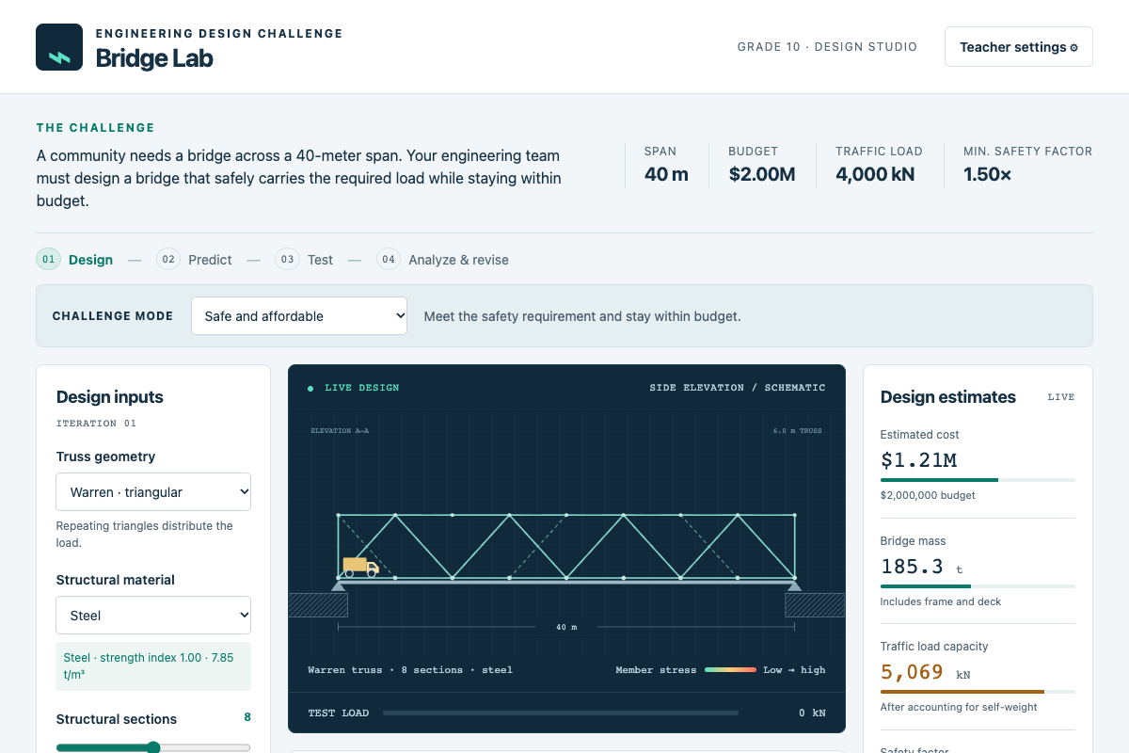The height and width of the screenshot is (753, 1129).
Task: Click the Estimated cost value $1.21M
Action: pyautogui.click(x=919, y=460)
